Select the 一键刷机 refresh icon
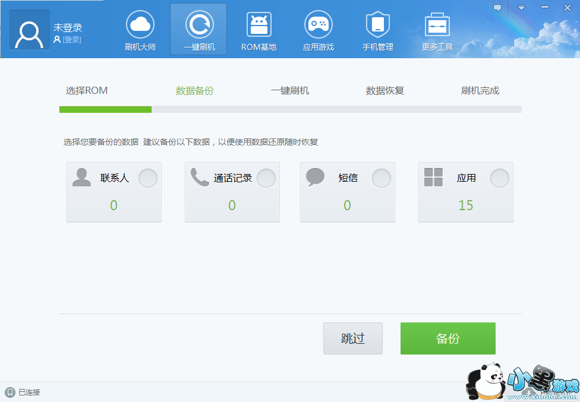Screen dimensions: 580x402 (199, 25)
